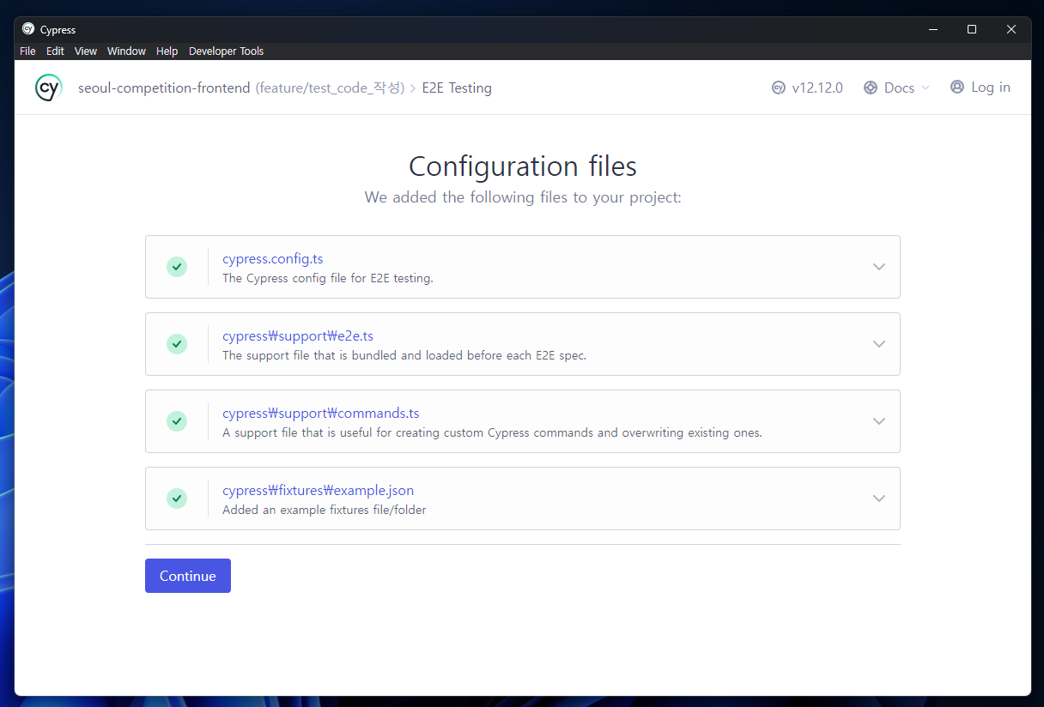Image resolution: width=1044 pixels, height=707 pixels.
Task: Minimize the Cypress window
Action: [933, 29]
